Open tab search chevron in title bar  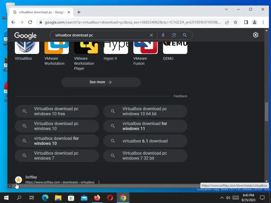click(226, 9)
